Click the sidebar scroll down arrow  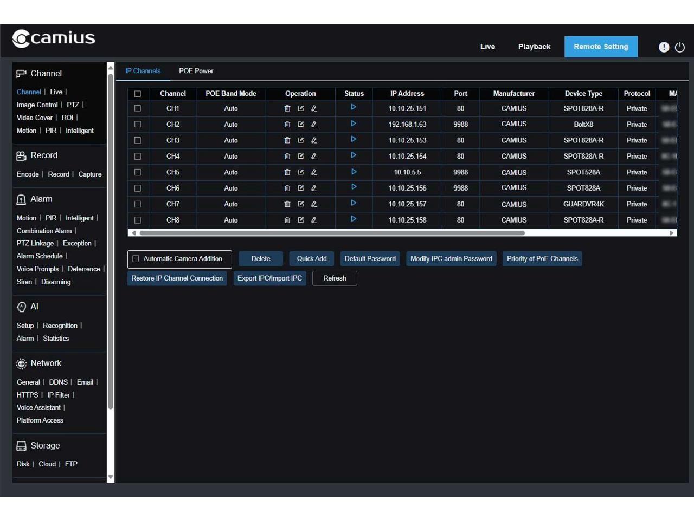[111, 477]
